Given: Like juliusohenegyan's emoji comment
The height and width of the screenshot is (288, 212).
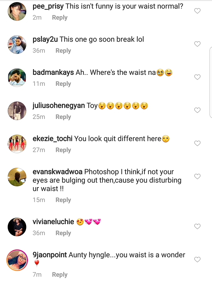Looking at the screenshot, I should pos(197,110).
